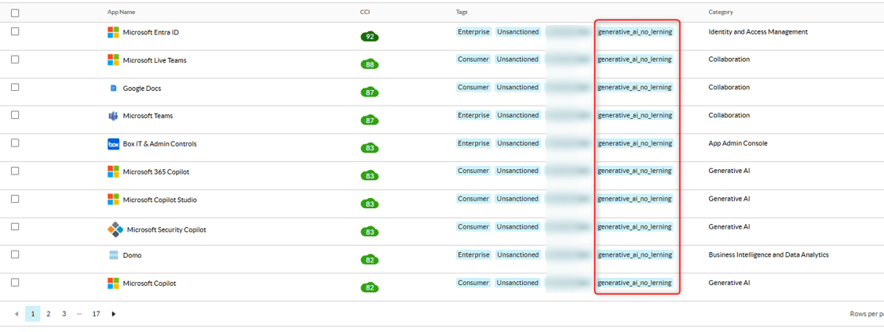Click Collaboration category on Microsoft Live Teams row

(729, 59)
